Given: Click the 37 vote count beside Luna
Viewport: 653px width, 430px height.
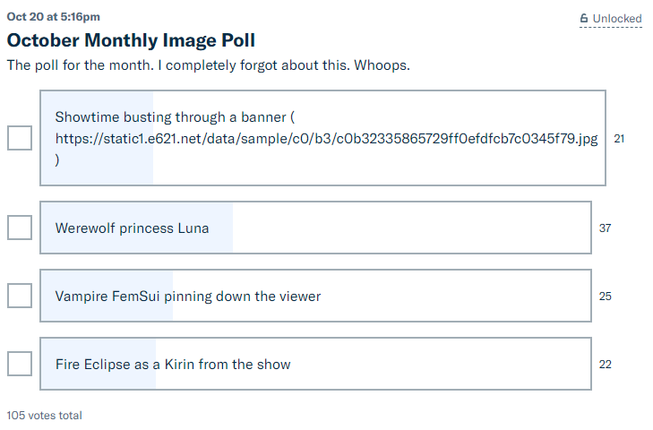Looking at the screenshot, I should (x=605, y=228).
